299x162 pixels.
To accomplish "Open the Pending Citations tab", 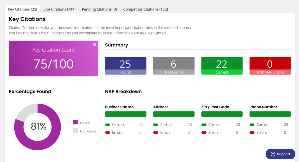I will 99,9.
